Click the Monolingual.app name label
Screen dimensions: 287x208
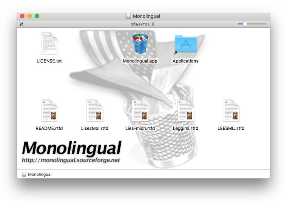pos(140,61)
